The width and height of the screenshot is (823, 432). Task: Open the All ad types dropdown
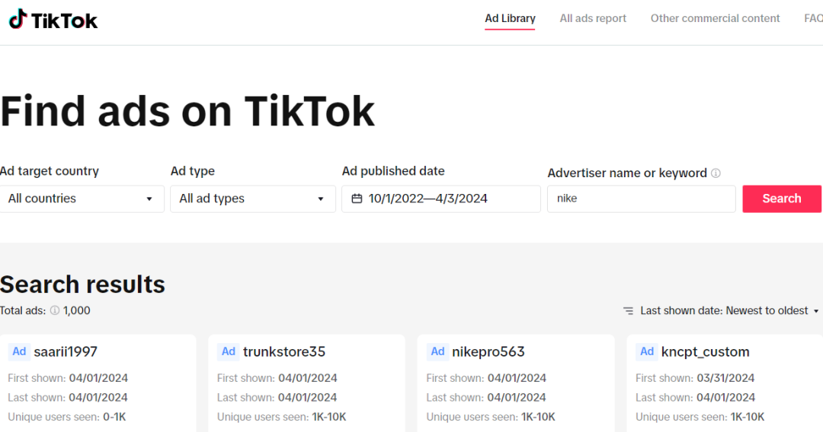pyautogui.click(x=252, y=199)
